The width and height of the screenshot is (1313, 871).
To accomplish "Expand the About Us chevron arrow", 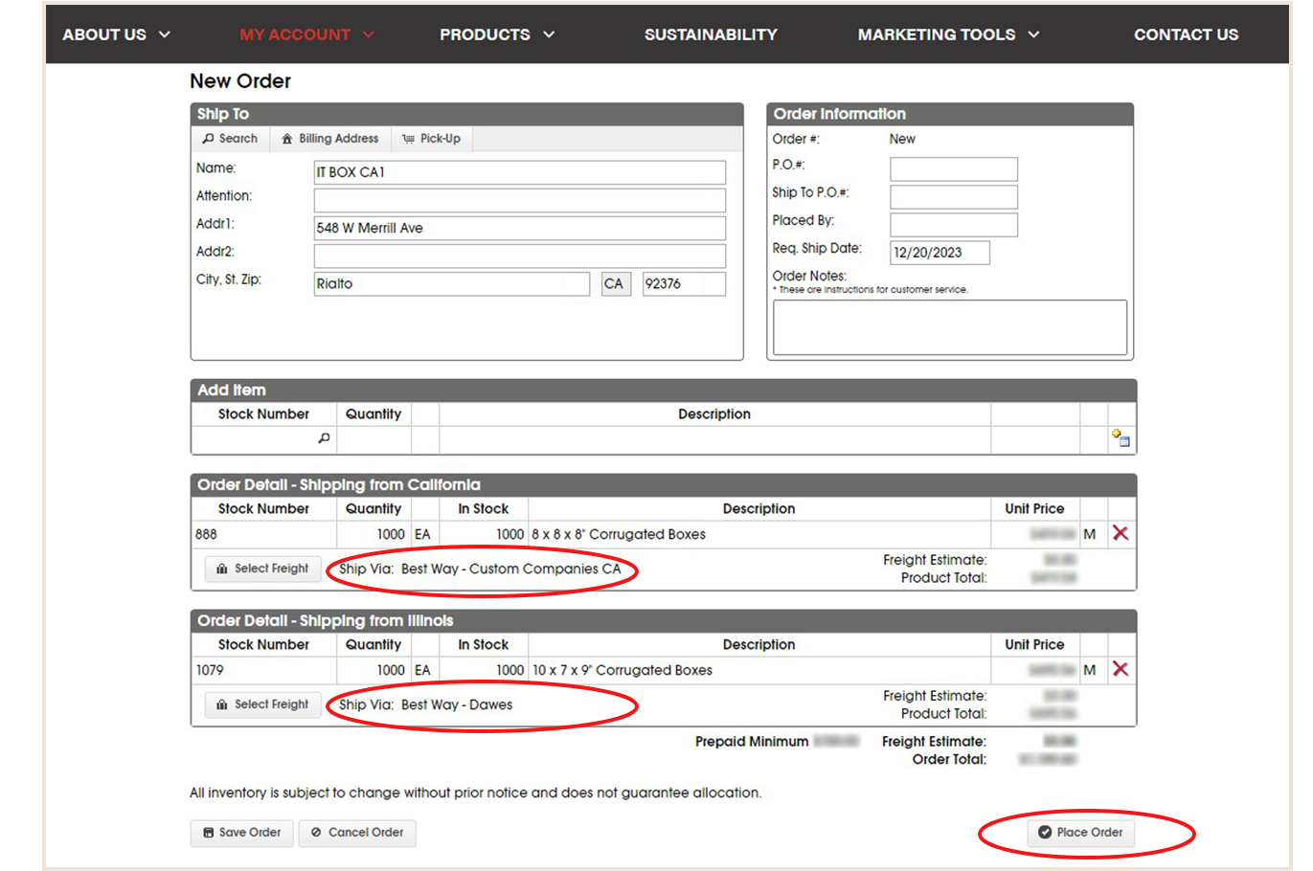I will tap(165, 34).
